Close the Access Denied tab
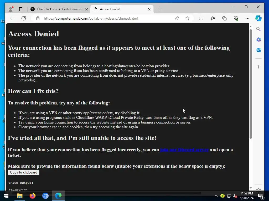Screen dimensions: 269x201 point(149,9)
